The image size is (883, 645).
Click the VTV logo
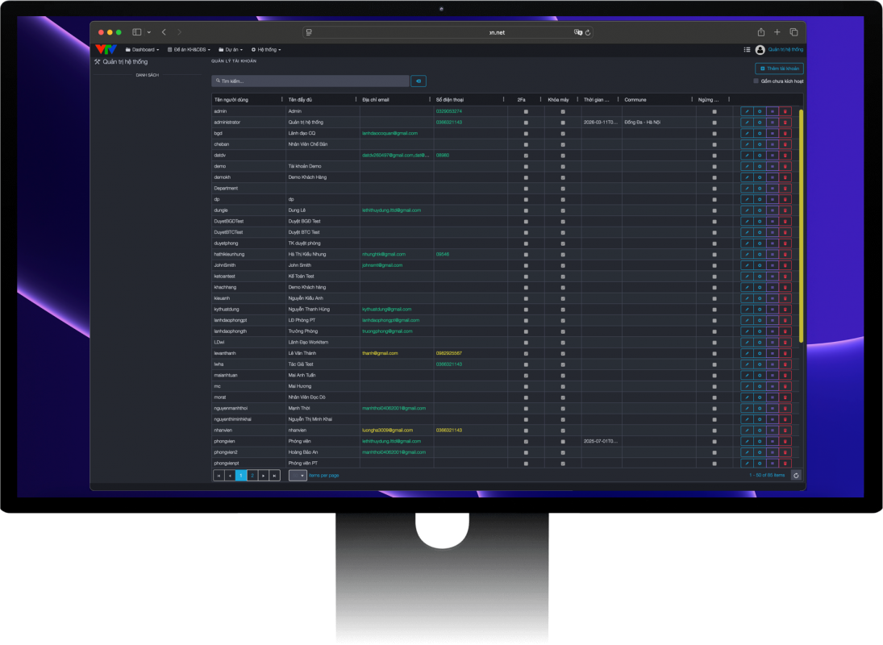(106, 50)
